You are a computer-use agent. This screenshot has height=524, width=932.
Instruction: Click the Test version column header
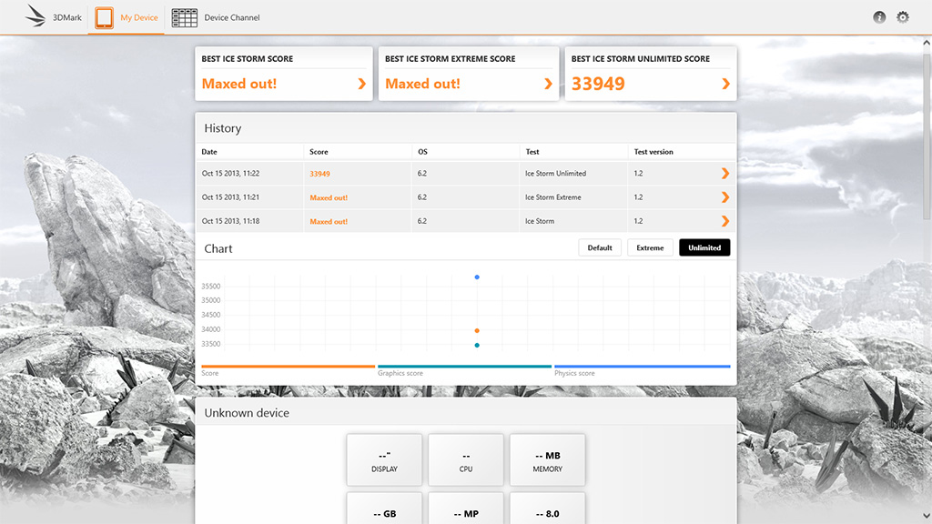(653, 152)
